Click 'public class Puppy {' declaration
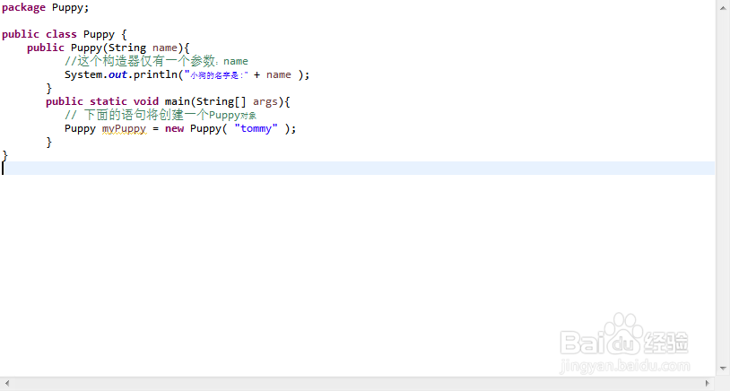 [65, 35]
